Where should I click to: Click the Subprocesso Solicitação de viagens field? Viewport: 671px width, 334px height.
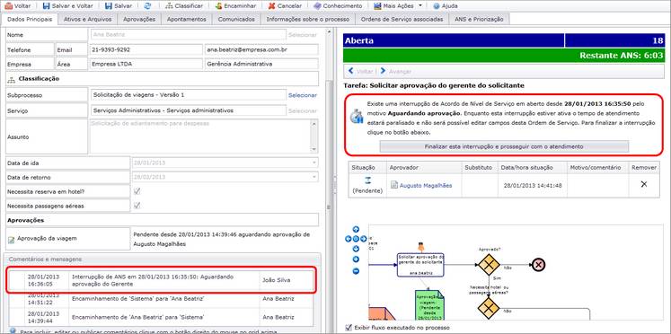point(188,95)
